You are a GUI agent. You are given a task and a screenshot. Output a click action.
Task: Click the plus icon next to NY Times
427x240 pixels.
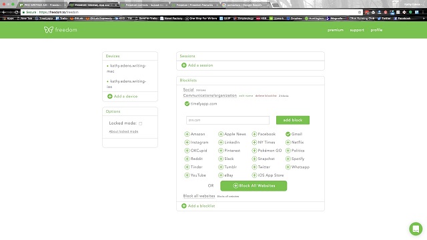tap(254, 142)
